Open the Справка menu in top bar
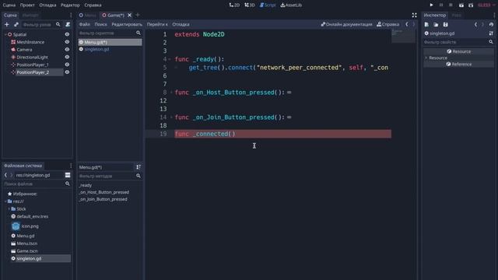 click(93, 5)
